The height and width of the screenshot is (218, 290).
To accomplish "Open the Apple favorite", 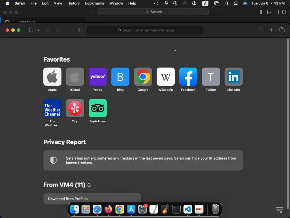I will coord(52,77).
